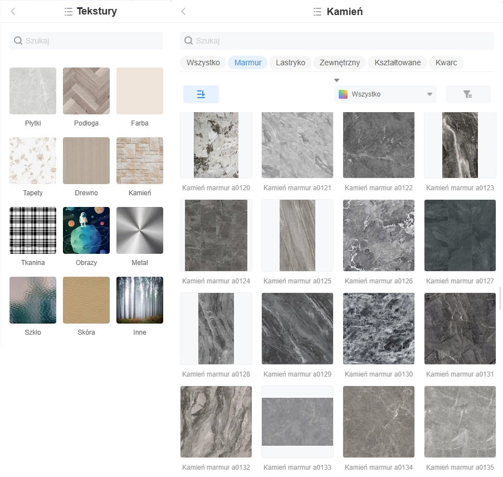The width and height of the screenshot is (503, 477).
Task: Switch to the Lastryko filter tab
Action: point(290,62)
